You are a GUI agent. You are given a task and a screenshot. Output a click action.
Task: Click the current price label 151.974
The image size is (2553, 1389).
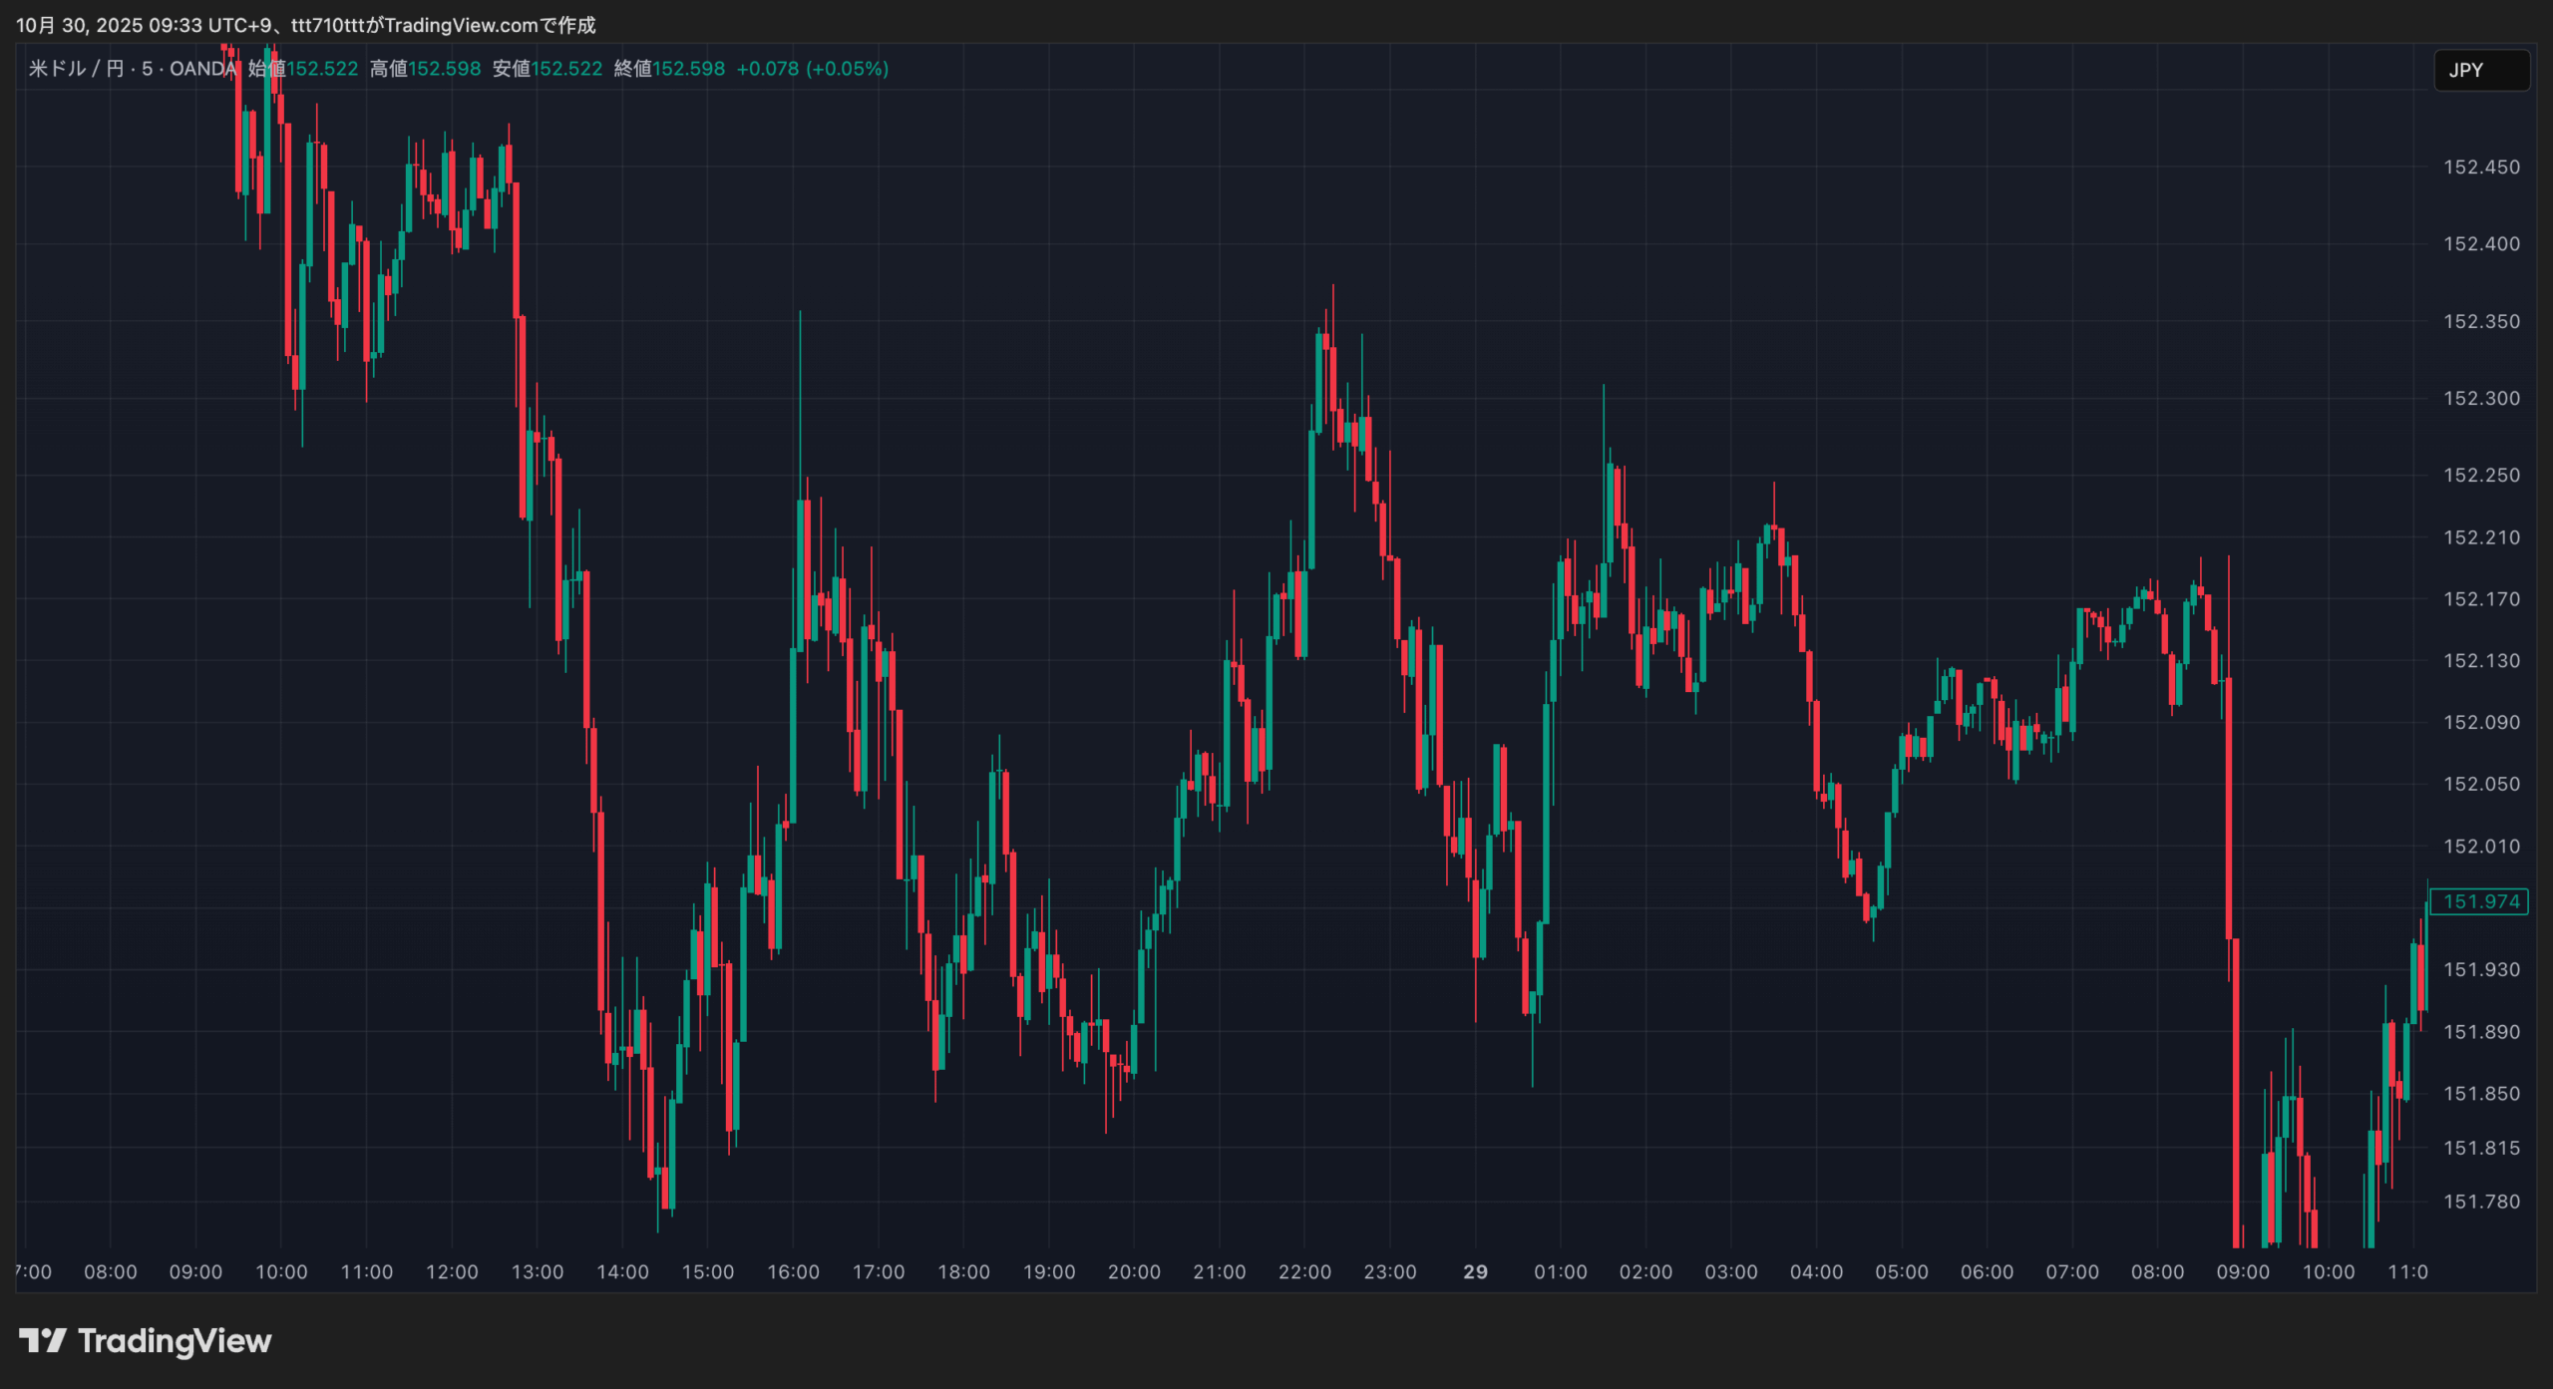click(x=2480, y=901)
